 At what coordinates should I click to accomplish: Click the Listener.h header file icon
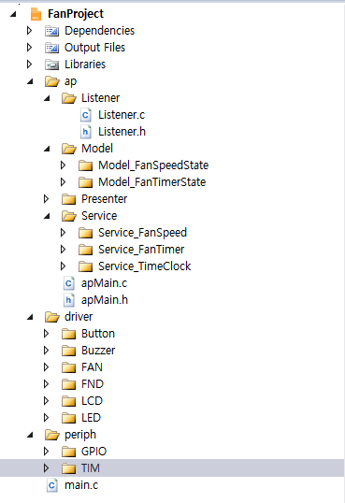coord(85,132)
